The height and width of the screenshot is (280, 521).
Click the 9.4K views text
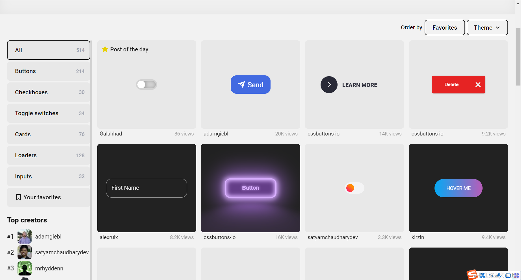pyautogui.click(x=494, y=237)
